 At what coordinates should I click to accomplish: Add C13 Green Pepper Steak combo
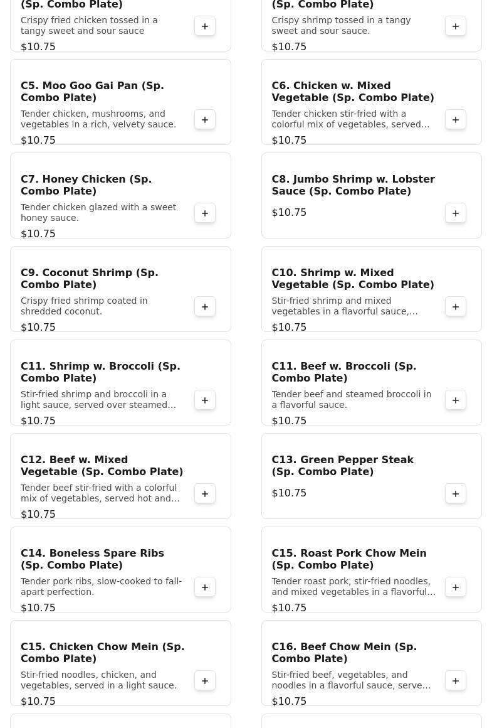click(x=456, y=494)
